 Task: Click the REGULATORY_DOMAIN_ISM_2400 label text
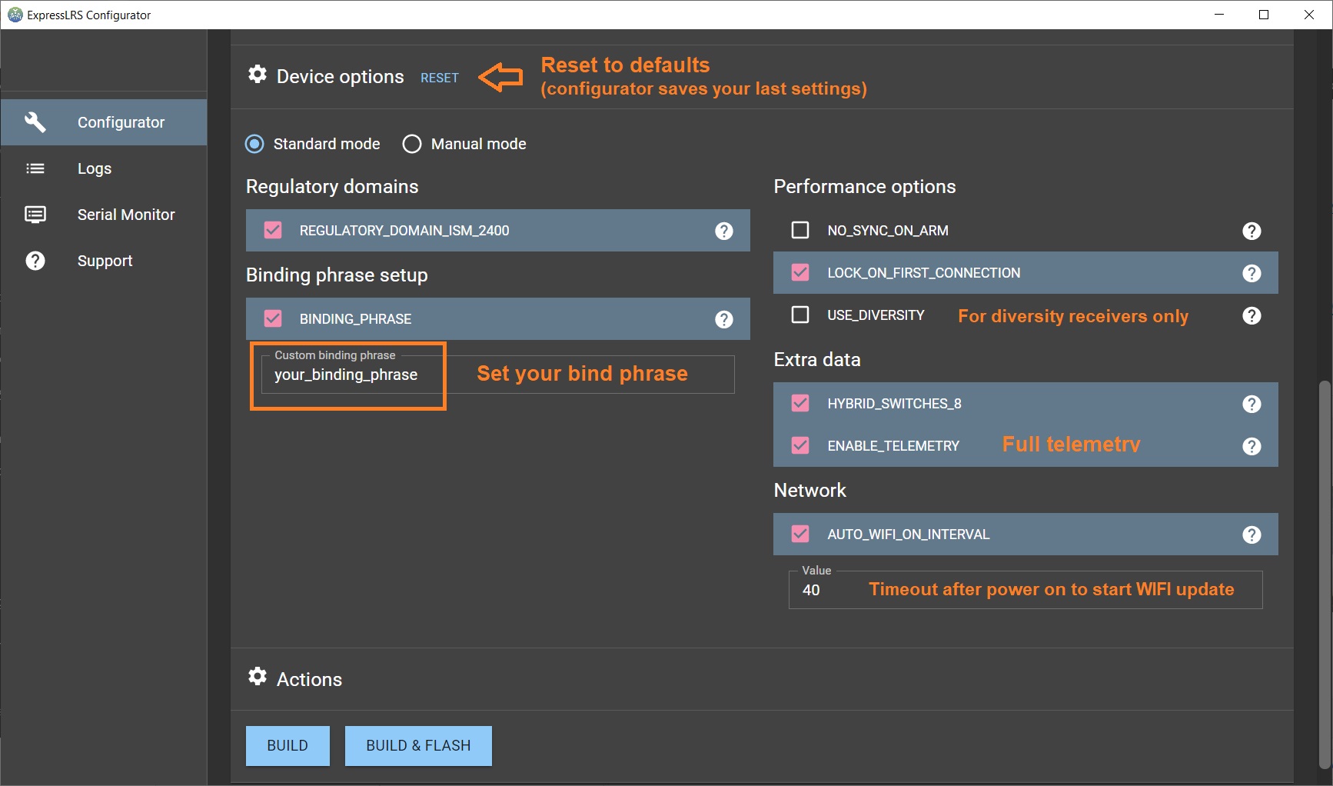(404, 231)
